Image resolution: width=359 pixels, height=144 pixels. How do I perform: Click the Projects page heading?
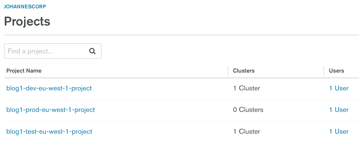(x=27, y=22)
